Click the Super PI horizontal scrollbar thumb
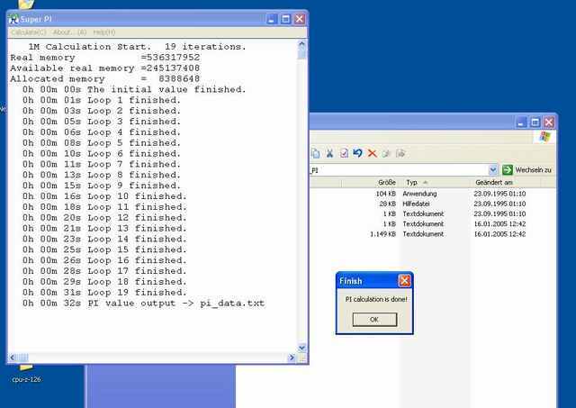Image resolution: width=576 pixels, height=408 pixels. (22, 358)
